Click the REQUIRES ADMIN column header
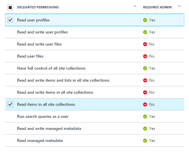The height and width of the screenshot is (152, 189). click(157, 7)
